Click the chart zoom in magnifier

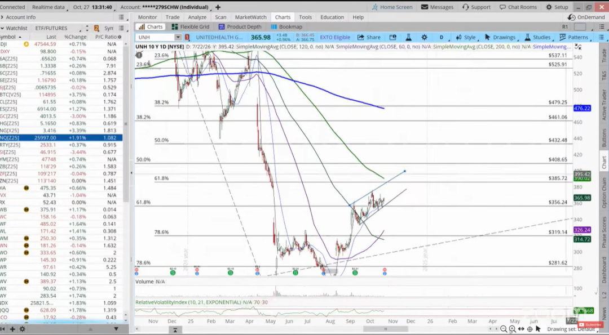click(x=512, y=329)
